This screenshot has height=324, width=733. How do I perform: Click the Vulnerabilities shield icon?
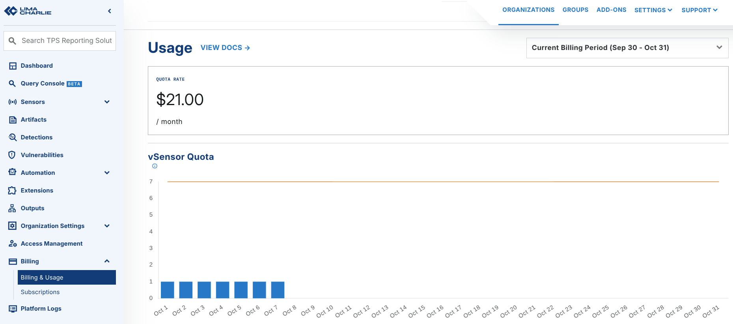pos(12,155)
